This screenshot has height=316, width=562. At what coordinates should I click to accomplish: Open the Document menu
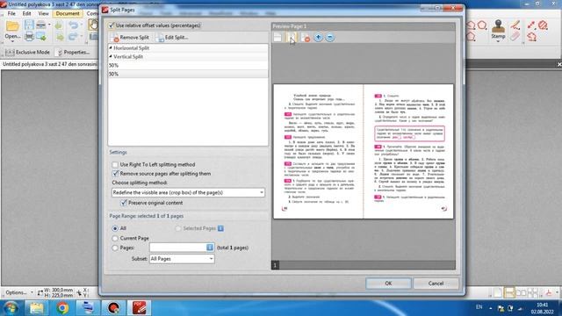68,14
